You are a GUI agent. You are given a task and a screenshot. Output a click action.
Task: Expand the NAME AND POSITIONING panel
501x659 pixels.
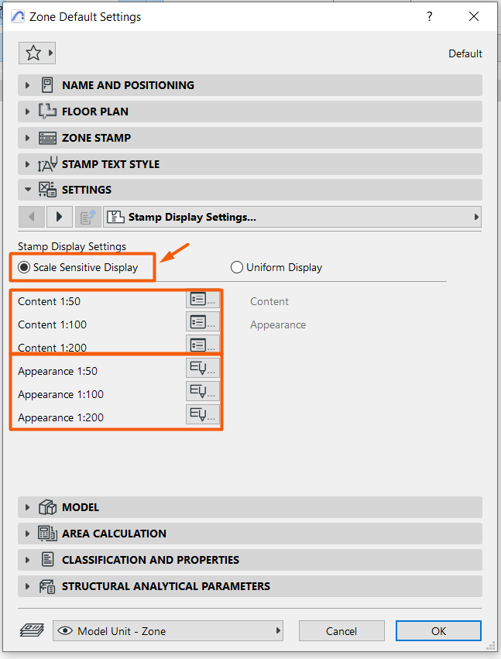(249, 85)
